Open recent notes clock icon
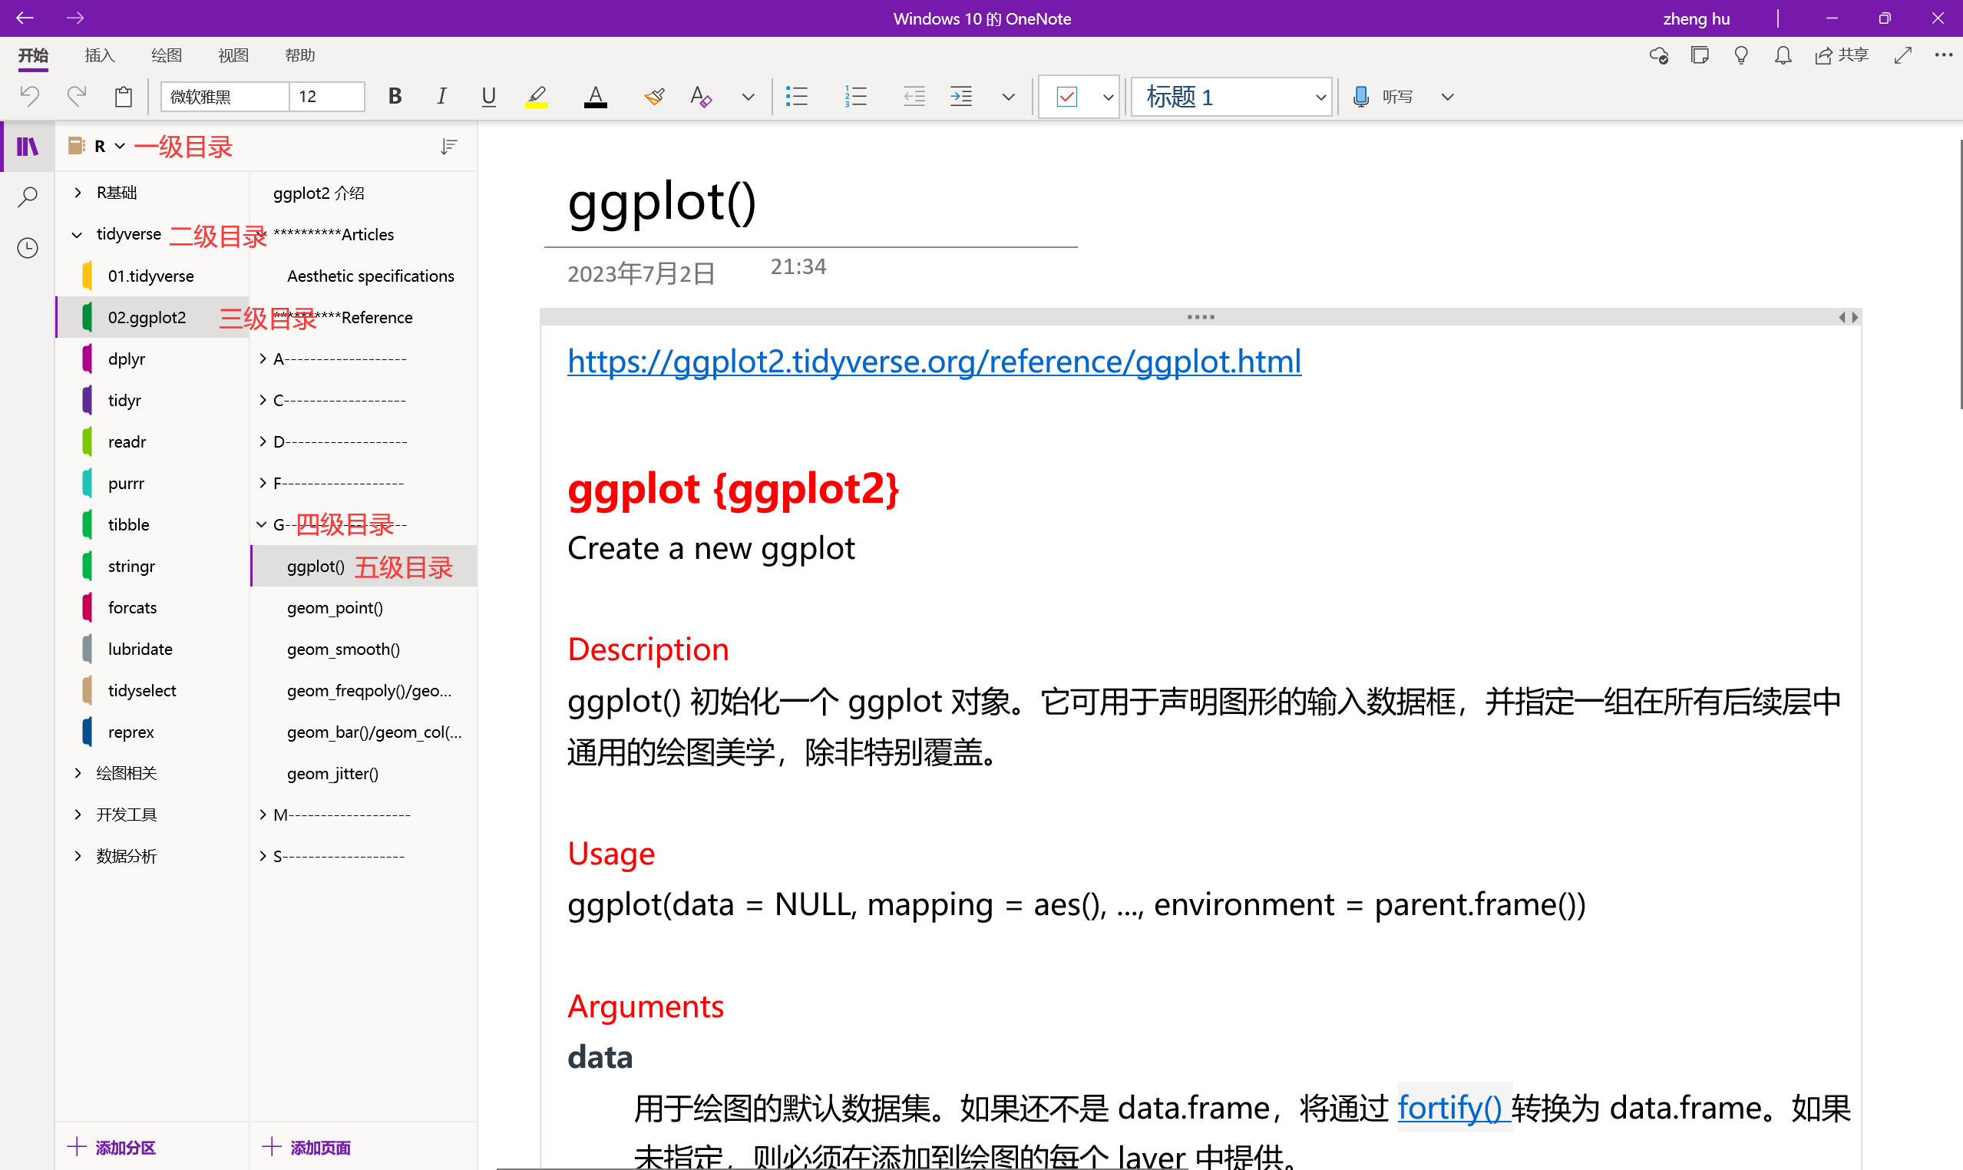 pyautogui.click(x=28, y=248)
